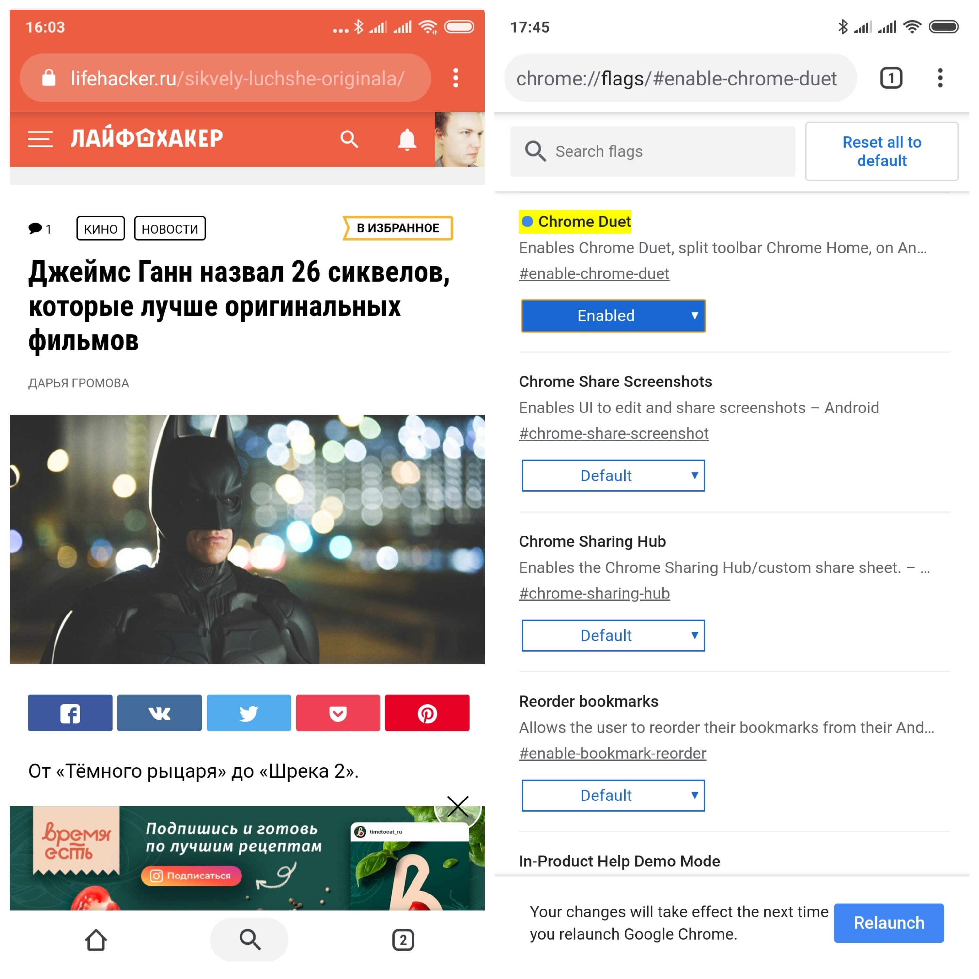The width and height of the screenshot is (979, 979).
Task: Open Reorder bookmarks Default dropdown
Action: [613, 795]
